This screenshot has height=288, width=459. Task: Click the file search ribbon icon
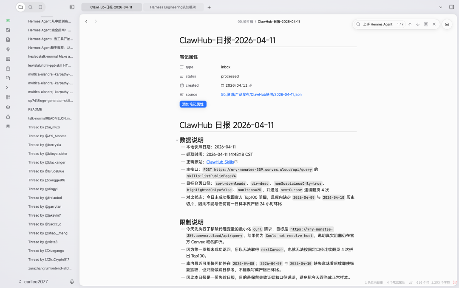coord(8,40)
